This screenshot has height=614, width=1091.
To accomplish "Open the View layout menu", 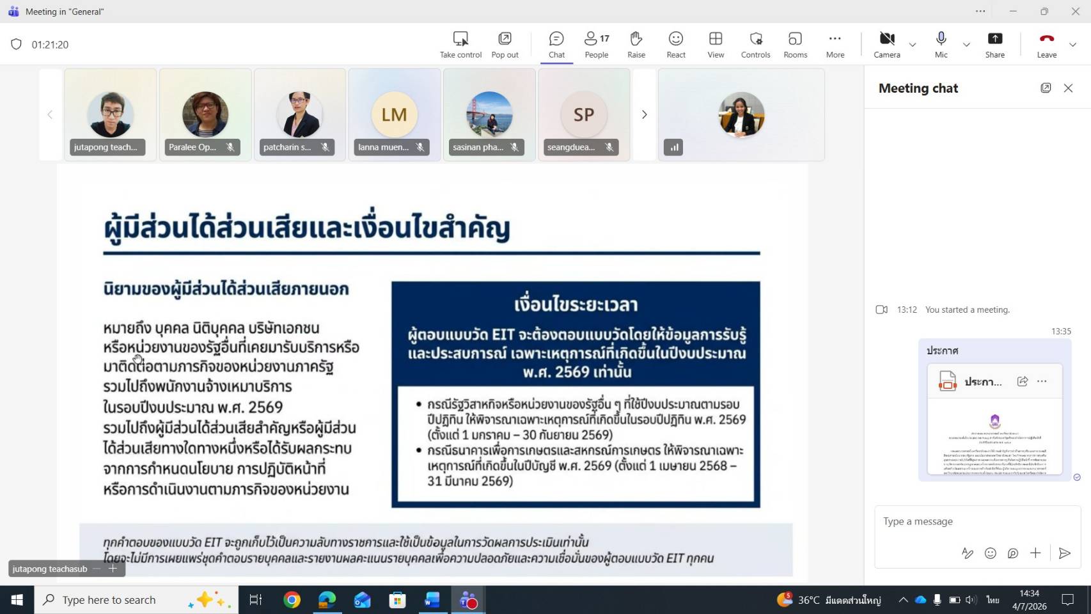I will [x=716, y=45].
